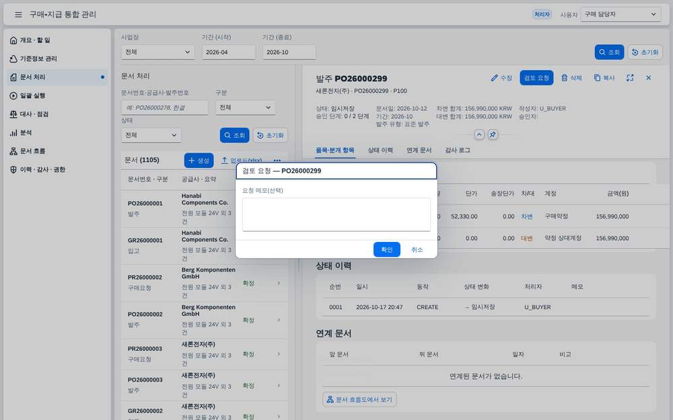The width and height of the screenshot is (673, 420).
Task: Switch to 품목·분개 항목 tab
Action: [x=334, y=150]
